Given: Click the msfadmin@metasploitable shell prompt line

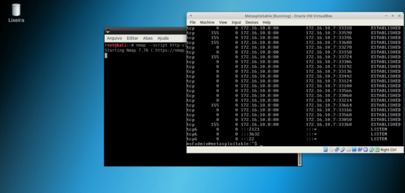Looking at the screenshot, I should point(223,144).
